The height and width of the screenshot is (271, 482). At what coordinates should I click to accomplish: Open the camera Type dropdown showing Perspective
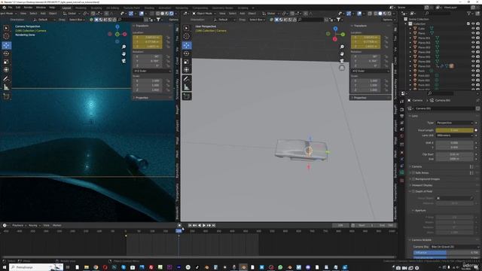coord(454,123)
